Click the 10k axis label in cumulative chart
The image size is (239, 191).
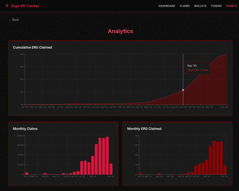[22, 92]
